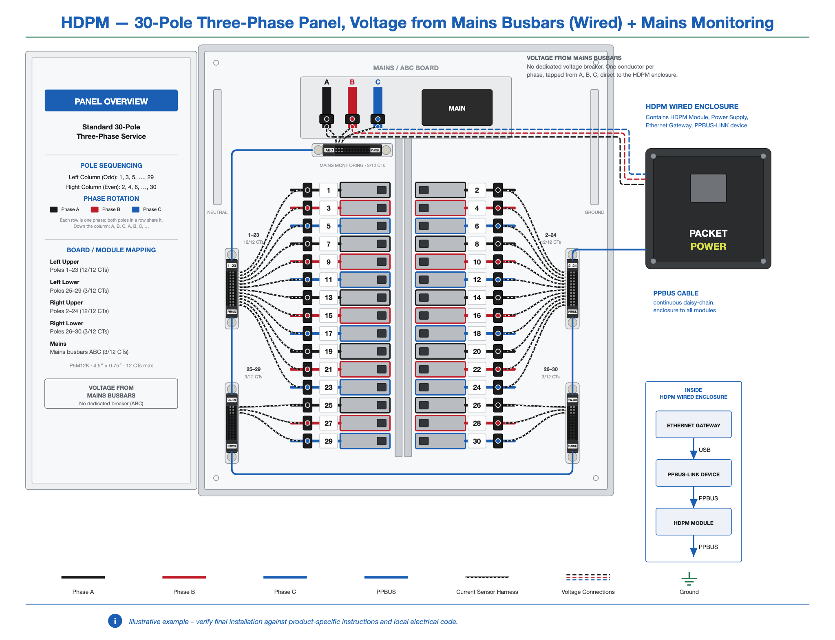Click the HDPM MODULE block
The width and height of the screenshot is (835, 640).
coord(694,522)
